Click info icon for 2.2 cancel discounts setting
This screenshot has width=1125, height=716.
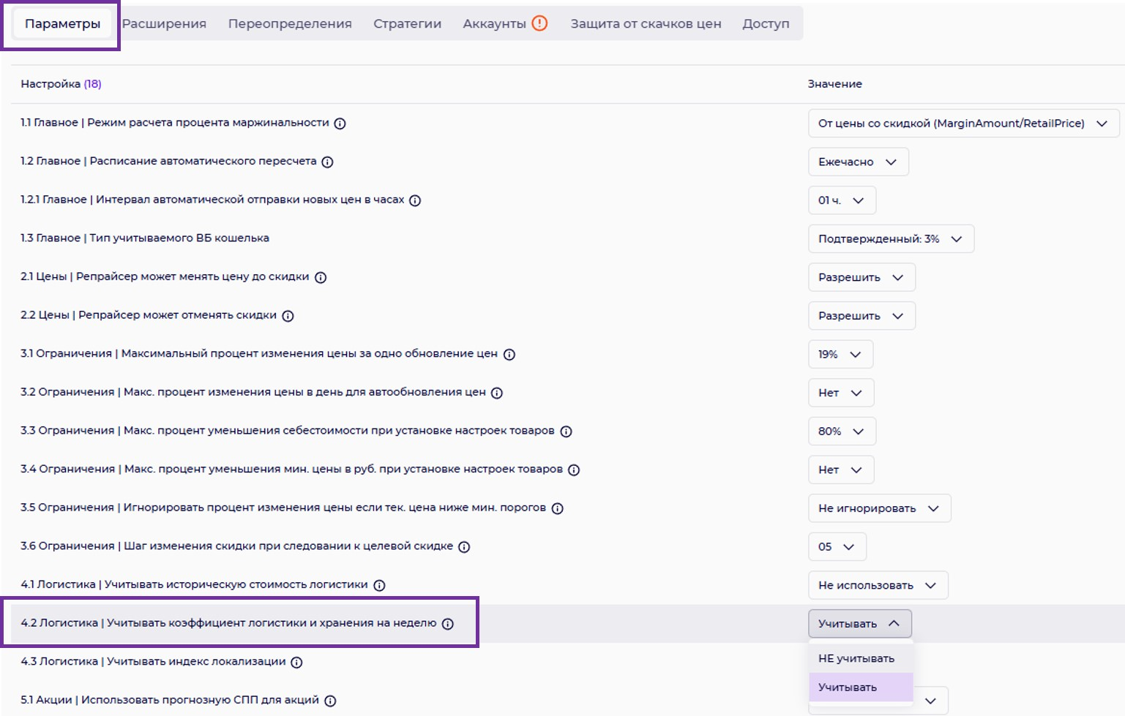[x=288, y=316]
